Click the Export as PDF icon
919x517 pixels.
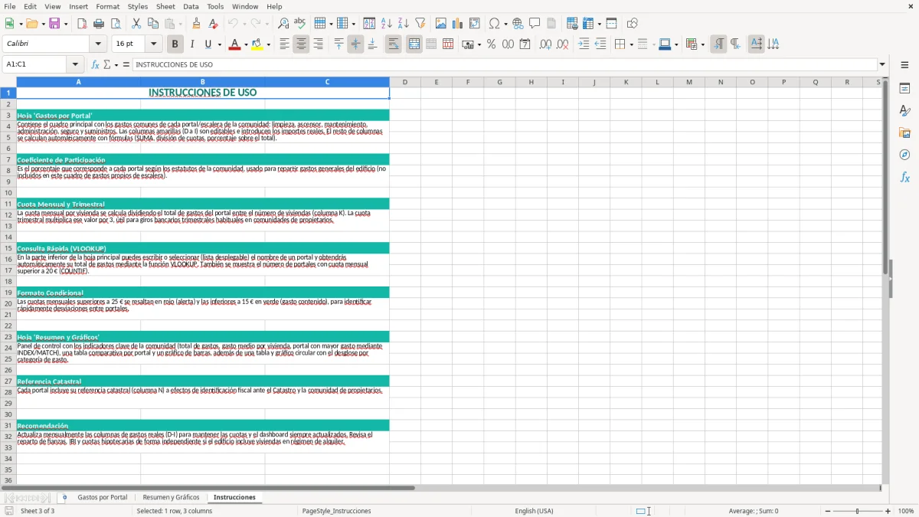[x=82, y=24]
